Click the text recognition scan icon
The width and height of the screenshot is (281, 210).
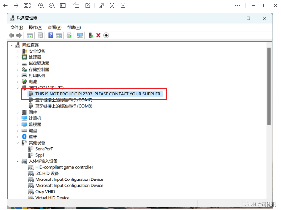(x=112, y=5)
